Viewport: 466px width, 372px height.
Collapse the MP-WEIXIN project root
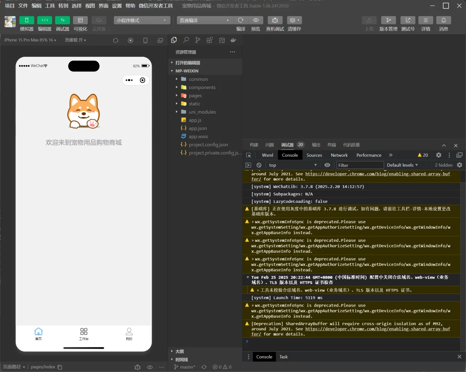pos(205,71)
